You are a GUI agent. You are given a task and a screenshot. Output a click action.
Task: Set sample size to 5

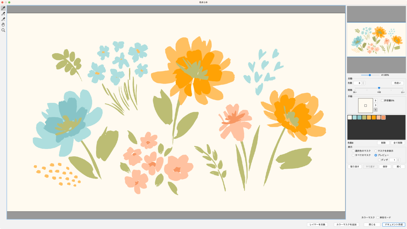[x=376, y=101]
